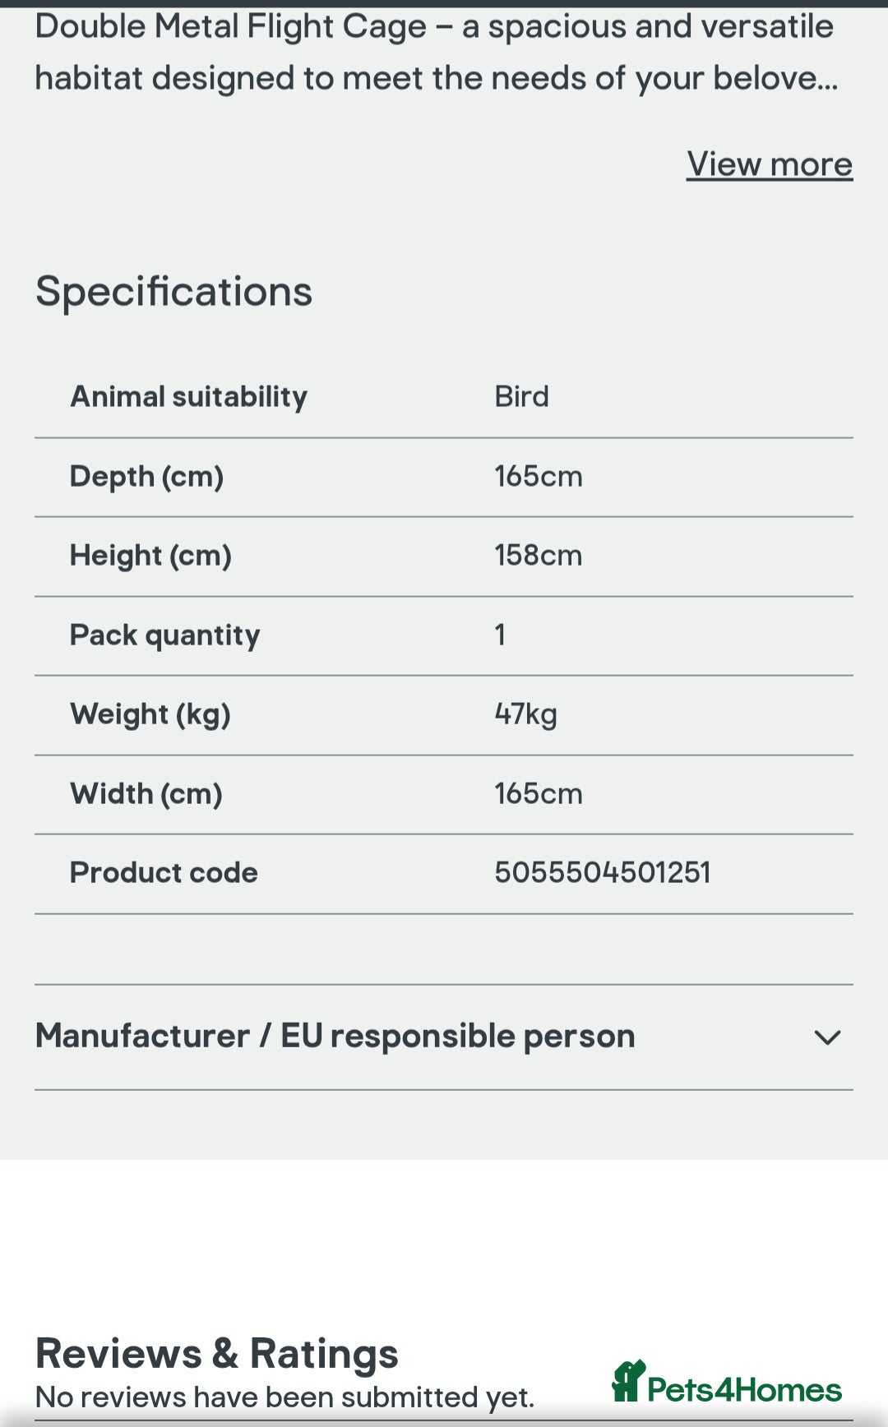
Task: Open the View more link
Action: click(x=770, y=164)
